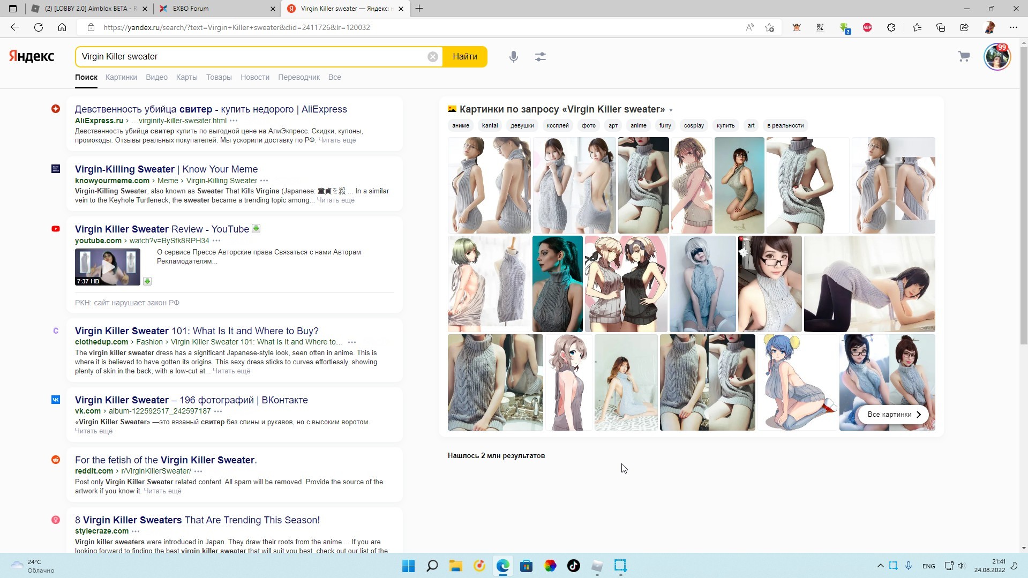Open the Read aloud icon in address bar

tap(750, 27)
